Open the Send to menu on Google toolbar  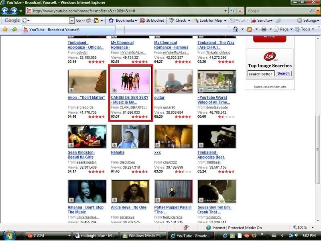(x=262, y=20)
